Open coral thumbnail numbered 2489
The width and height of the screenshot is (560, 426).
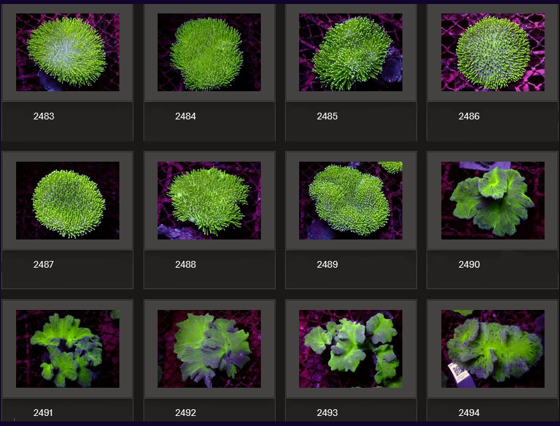[351, 201]
